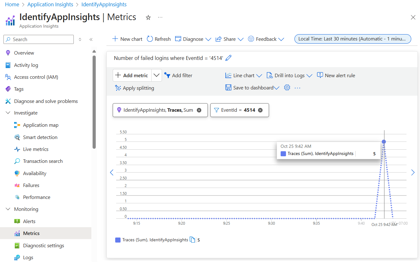Click the Traces legend color swatch
420x262 pixels.
118,240
